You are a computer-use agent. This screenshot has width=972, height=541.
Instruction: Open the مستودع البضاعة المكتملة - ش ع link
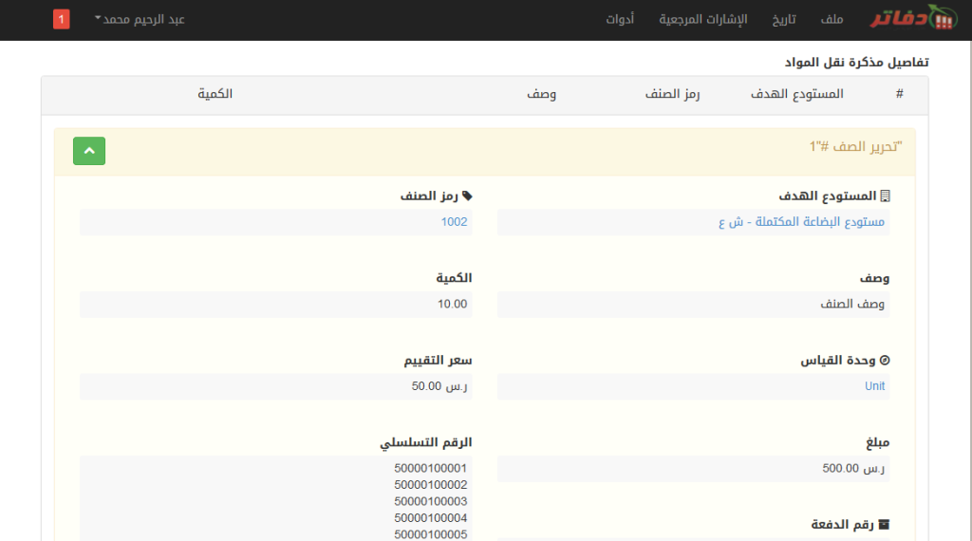pyautogui.click(x=801, y=222)
